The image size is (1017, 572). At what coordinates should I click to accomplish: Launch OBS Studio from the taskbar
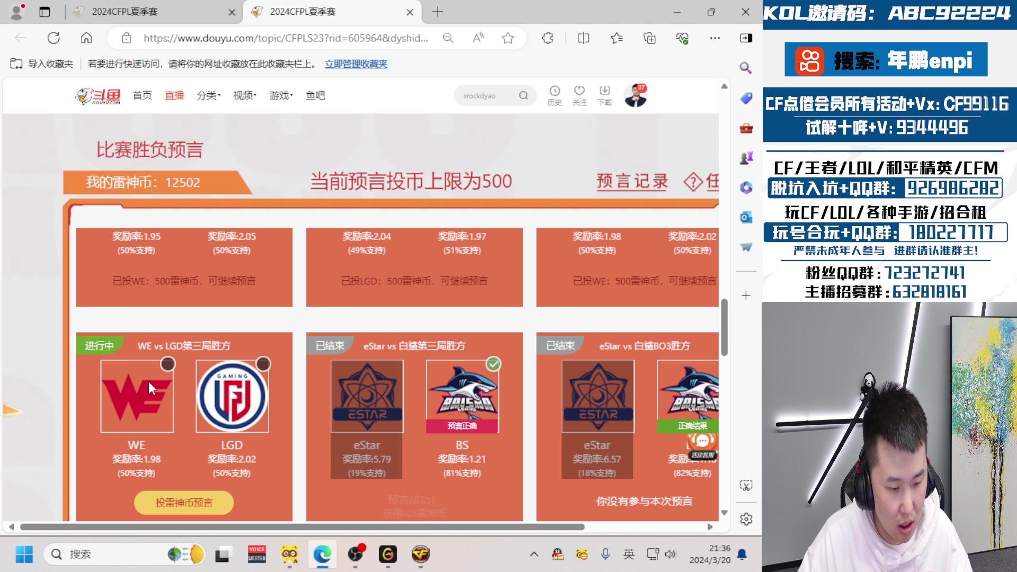[x=355, y=554]
